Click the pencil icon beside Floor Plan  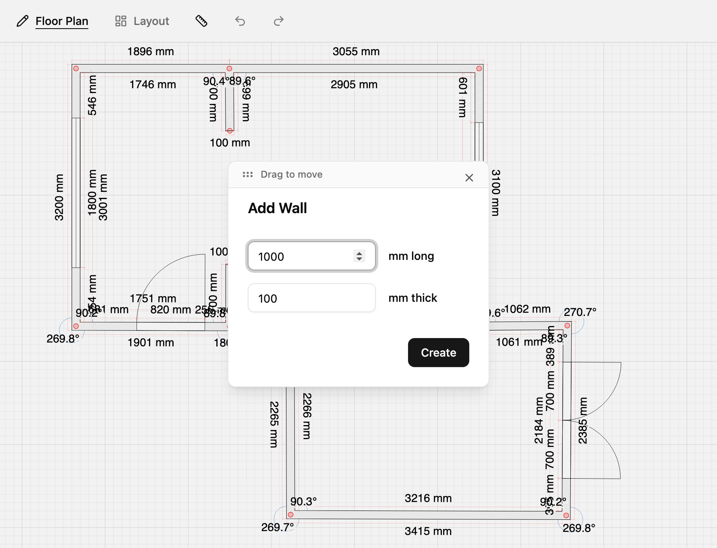tap(23, 21)
